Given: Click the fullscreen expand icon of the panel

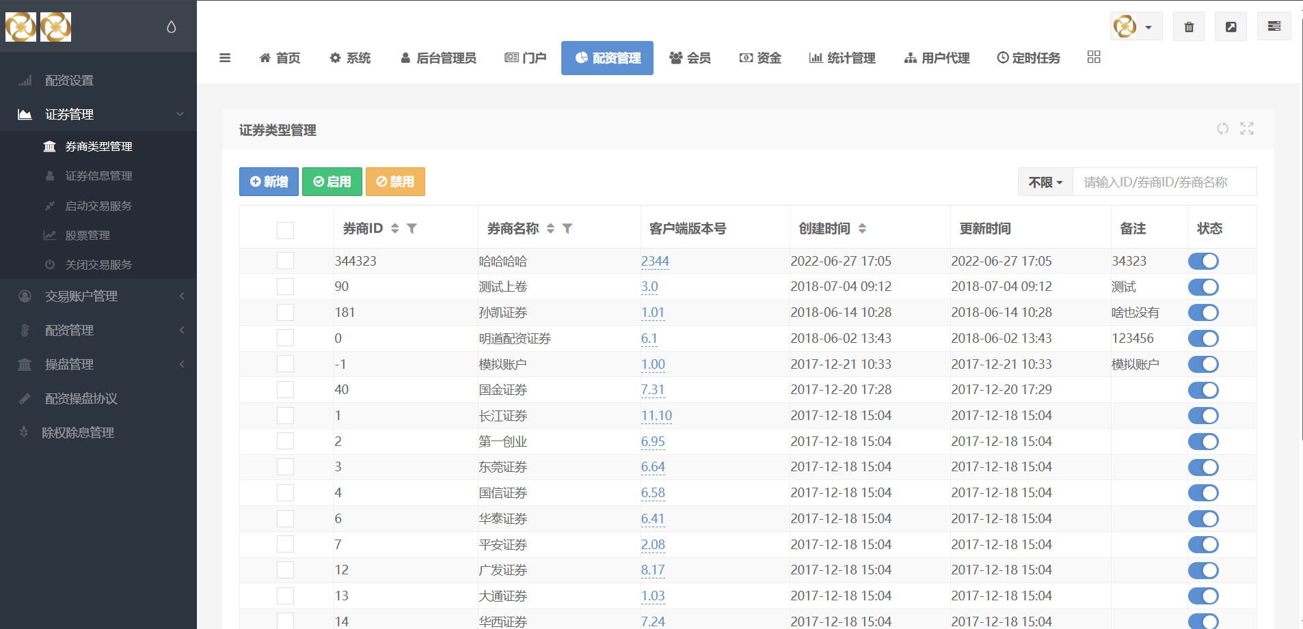Looking at the screenshot, I should point(1247,128).
